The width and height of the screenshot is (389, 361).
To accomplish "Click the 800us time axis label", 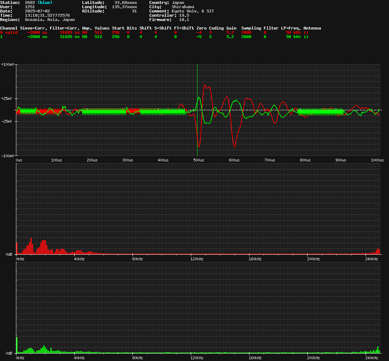I will pos(305,160).
